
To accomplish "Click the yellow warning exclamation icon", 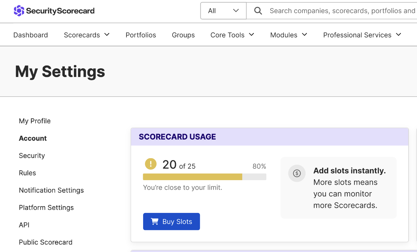I will [151, 164].
